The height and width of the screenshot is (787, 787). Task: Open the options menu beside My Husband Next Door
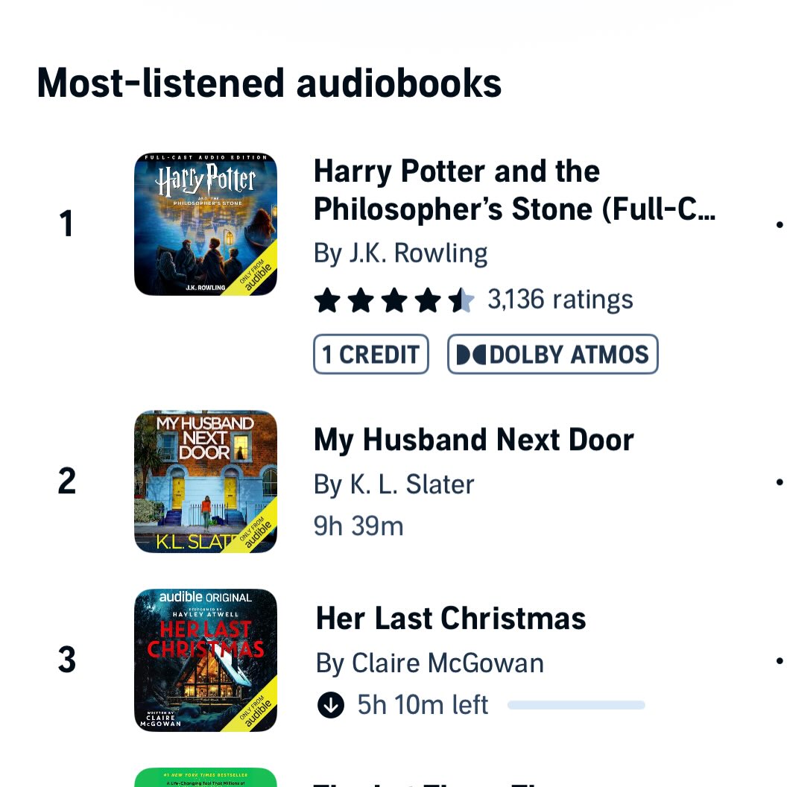tap(780, 482)
